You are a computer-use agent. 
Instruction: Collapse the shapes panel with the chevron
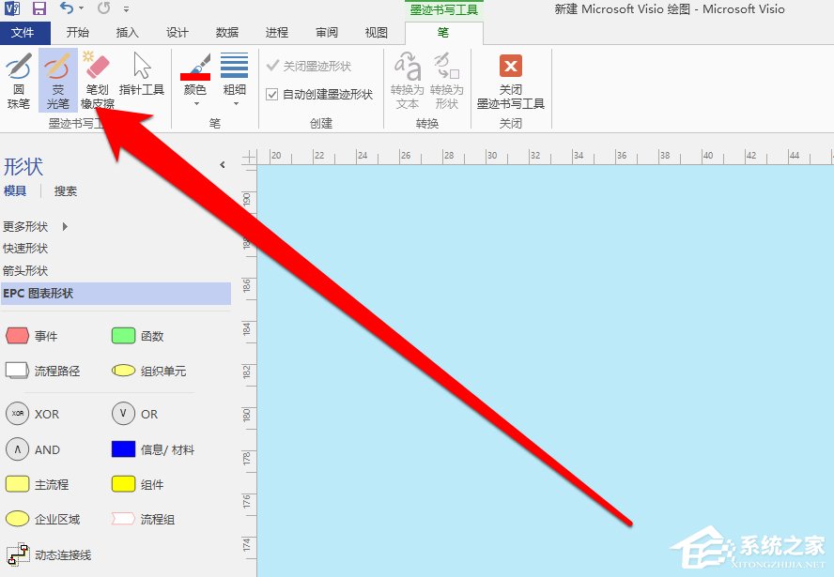pos(224,163)
